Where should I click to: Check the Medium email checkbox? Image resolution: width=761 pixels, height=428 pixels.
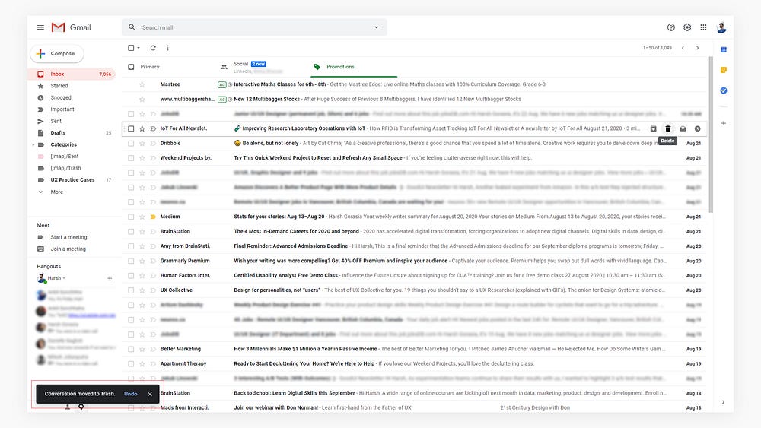point(131,217)
